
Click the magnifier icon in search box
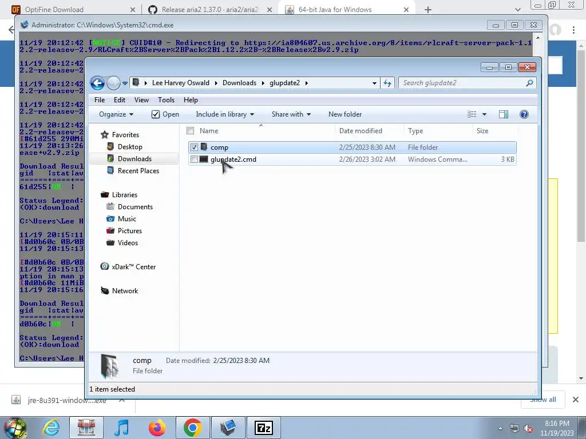point(529,83)
